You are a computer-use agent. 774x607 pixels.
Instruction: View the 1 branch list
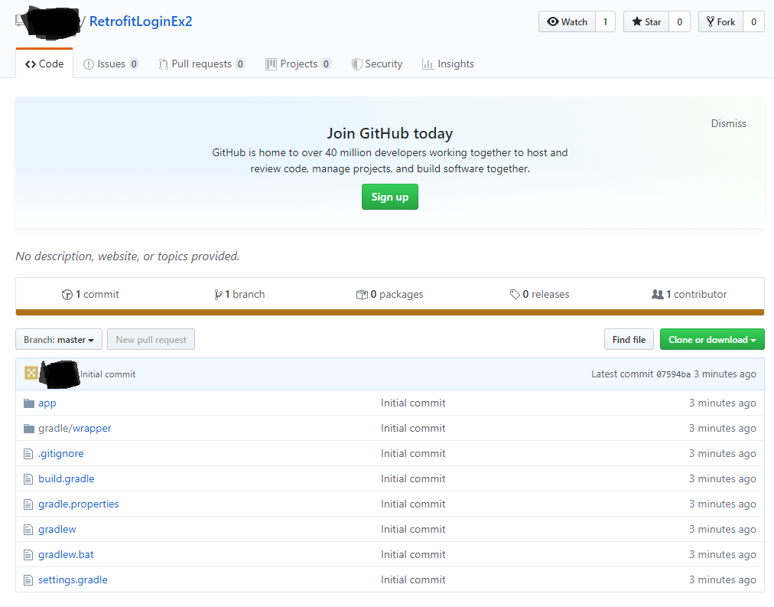point(239,295)
